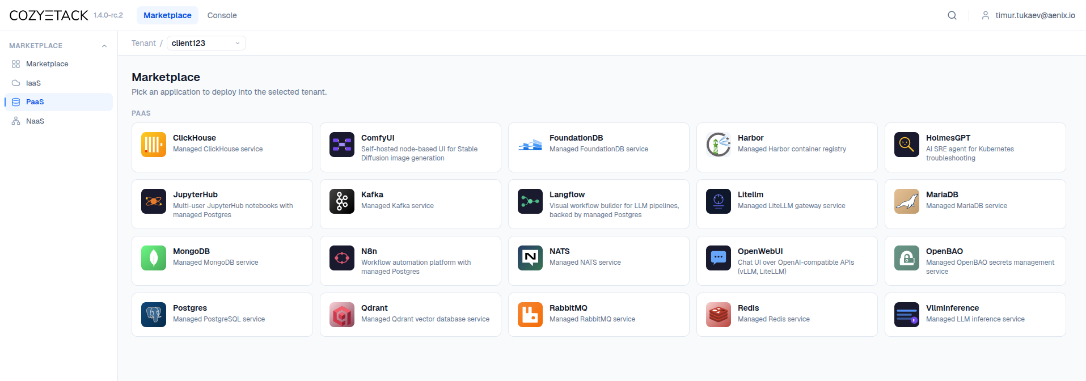Click 'Managed LLM inference service' text
The width and height of the screenshot is (1086, 381).
tap(975, 319)
